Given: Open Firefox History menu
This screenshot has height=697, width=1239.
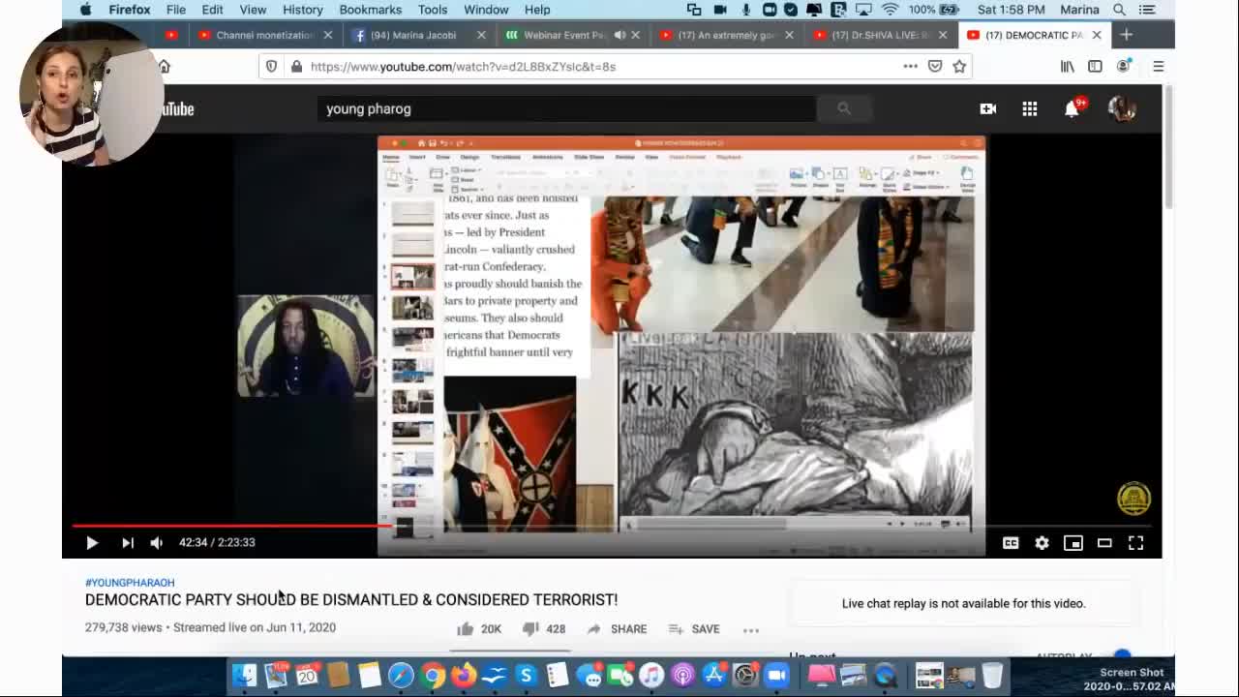Looking at the screenshot, I should pos(302,10).
